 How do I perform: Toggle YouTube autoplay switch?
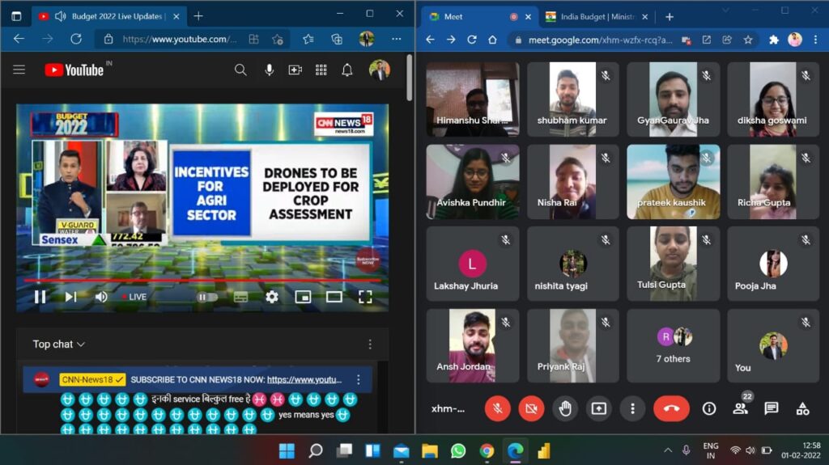tap(207, 297)
